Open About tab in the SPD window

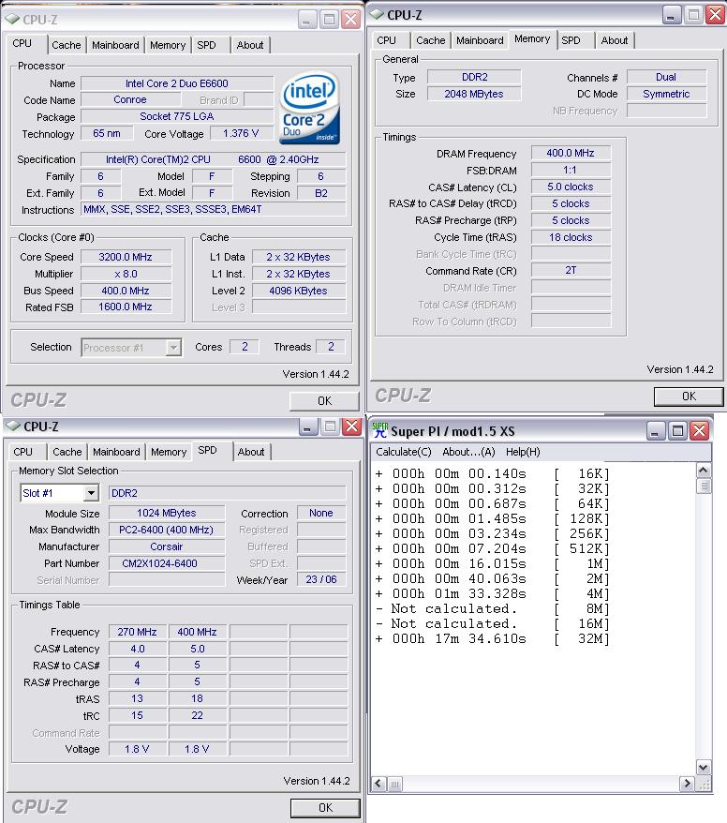(x=251, y=452)
